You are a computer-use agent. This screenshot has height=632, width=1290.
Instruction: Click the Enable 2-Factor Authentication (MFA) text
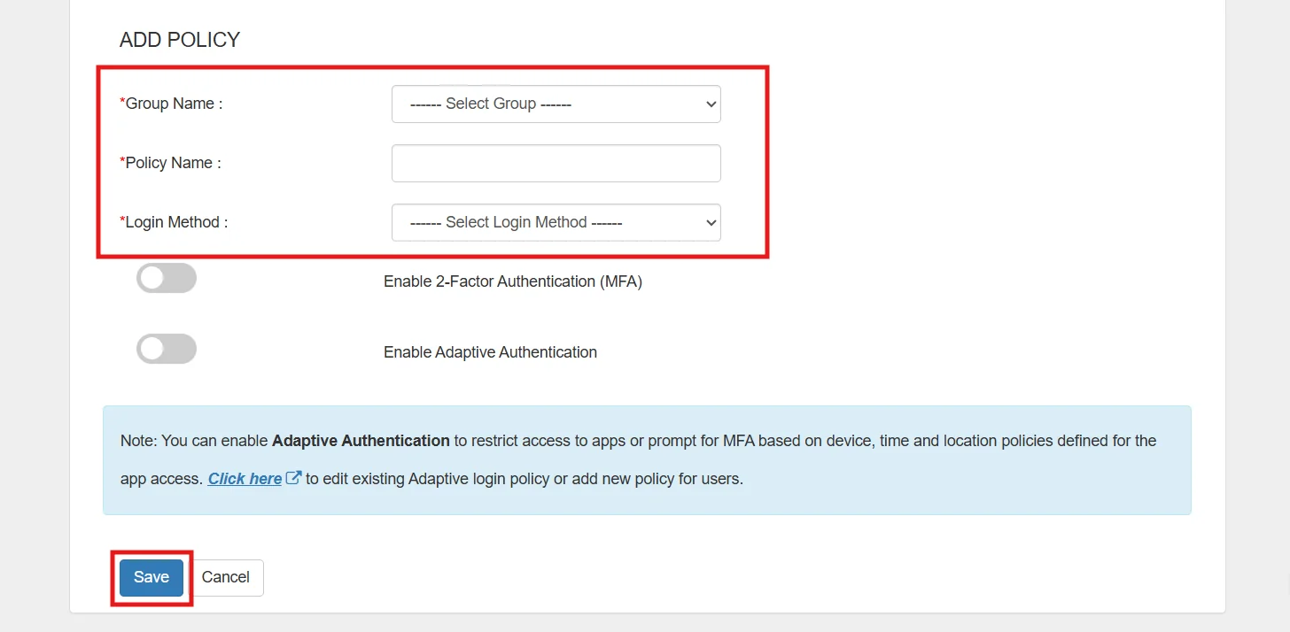tap(513, 281)
